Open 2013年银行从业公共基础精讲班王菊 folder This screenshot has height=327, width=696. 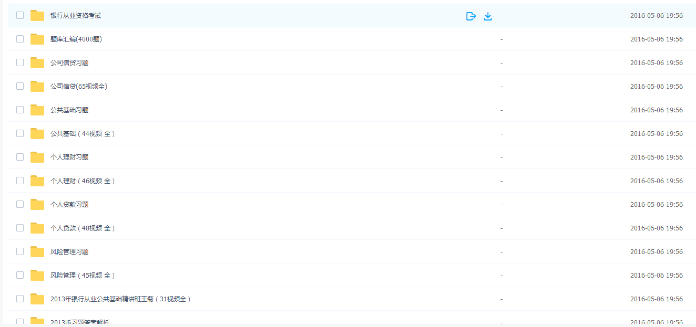120,299
